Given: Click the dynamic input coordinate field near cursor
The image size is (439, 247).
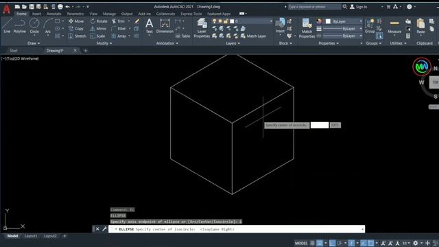Looking at the screenshot, I should tap(320, 125).
